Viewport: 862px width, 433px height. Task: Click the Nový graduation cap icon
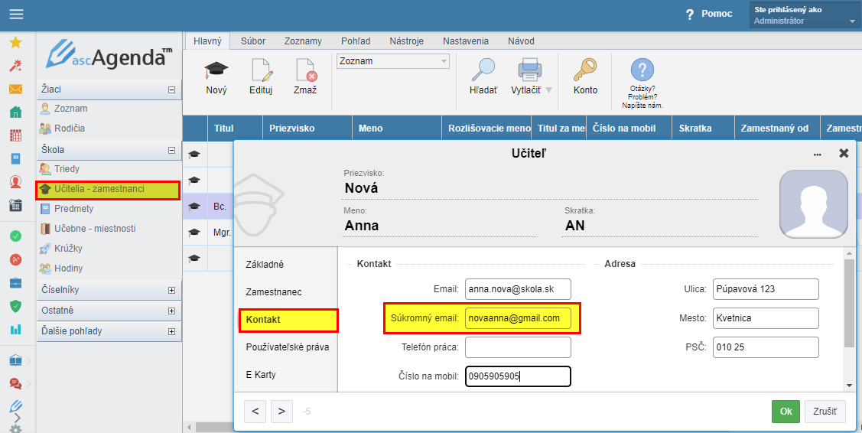coord(216,71)
